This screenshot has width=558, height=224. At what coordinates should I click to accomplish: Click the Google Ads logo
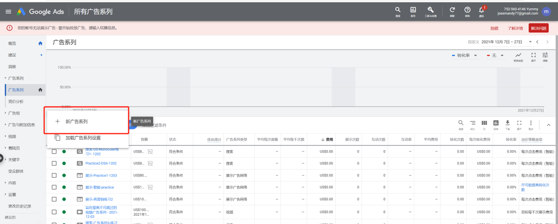(40, 12)
